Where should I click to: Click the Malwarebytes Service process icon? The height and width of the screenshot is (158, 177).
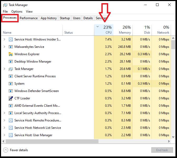[11, 47]
